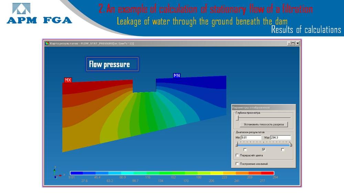344x194 pixels.
Task: Click the result map window's title bar icon
Action: coord(47,43)
